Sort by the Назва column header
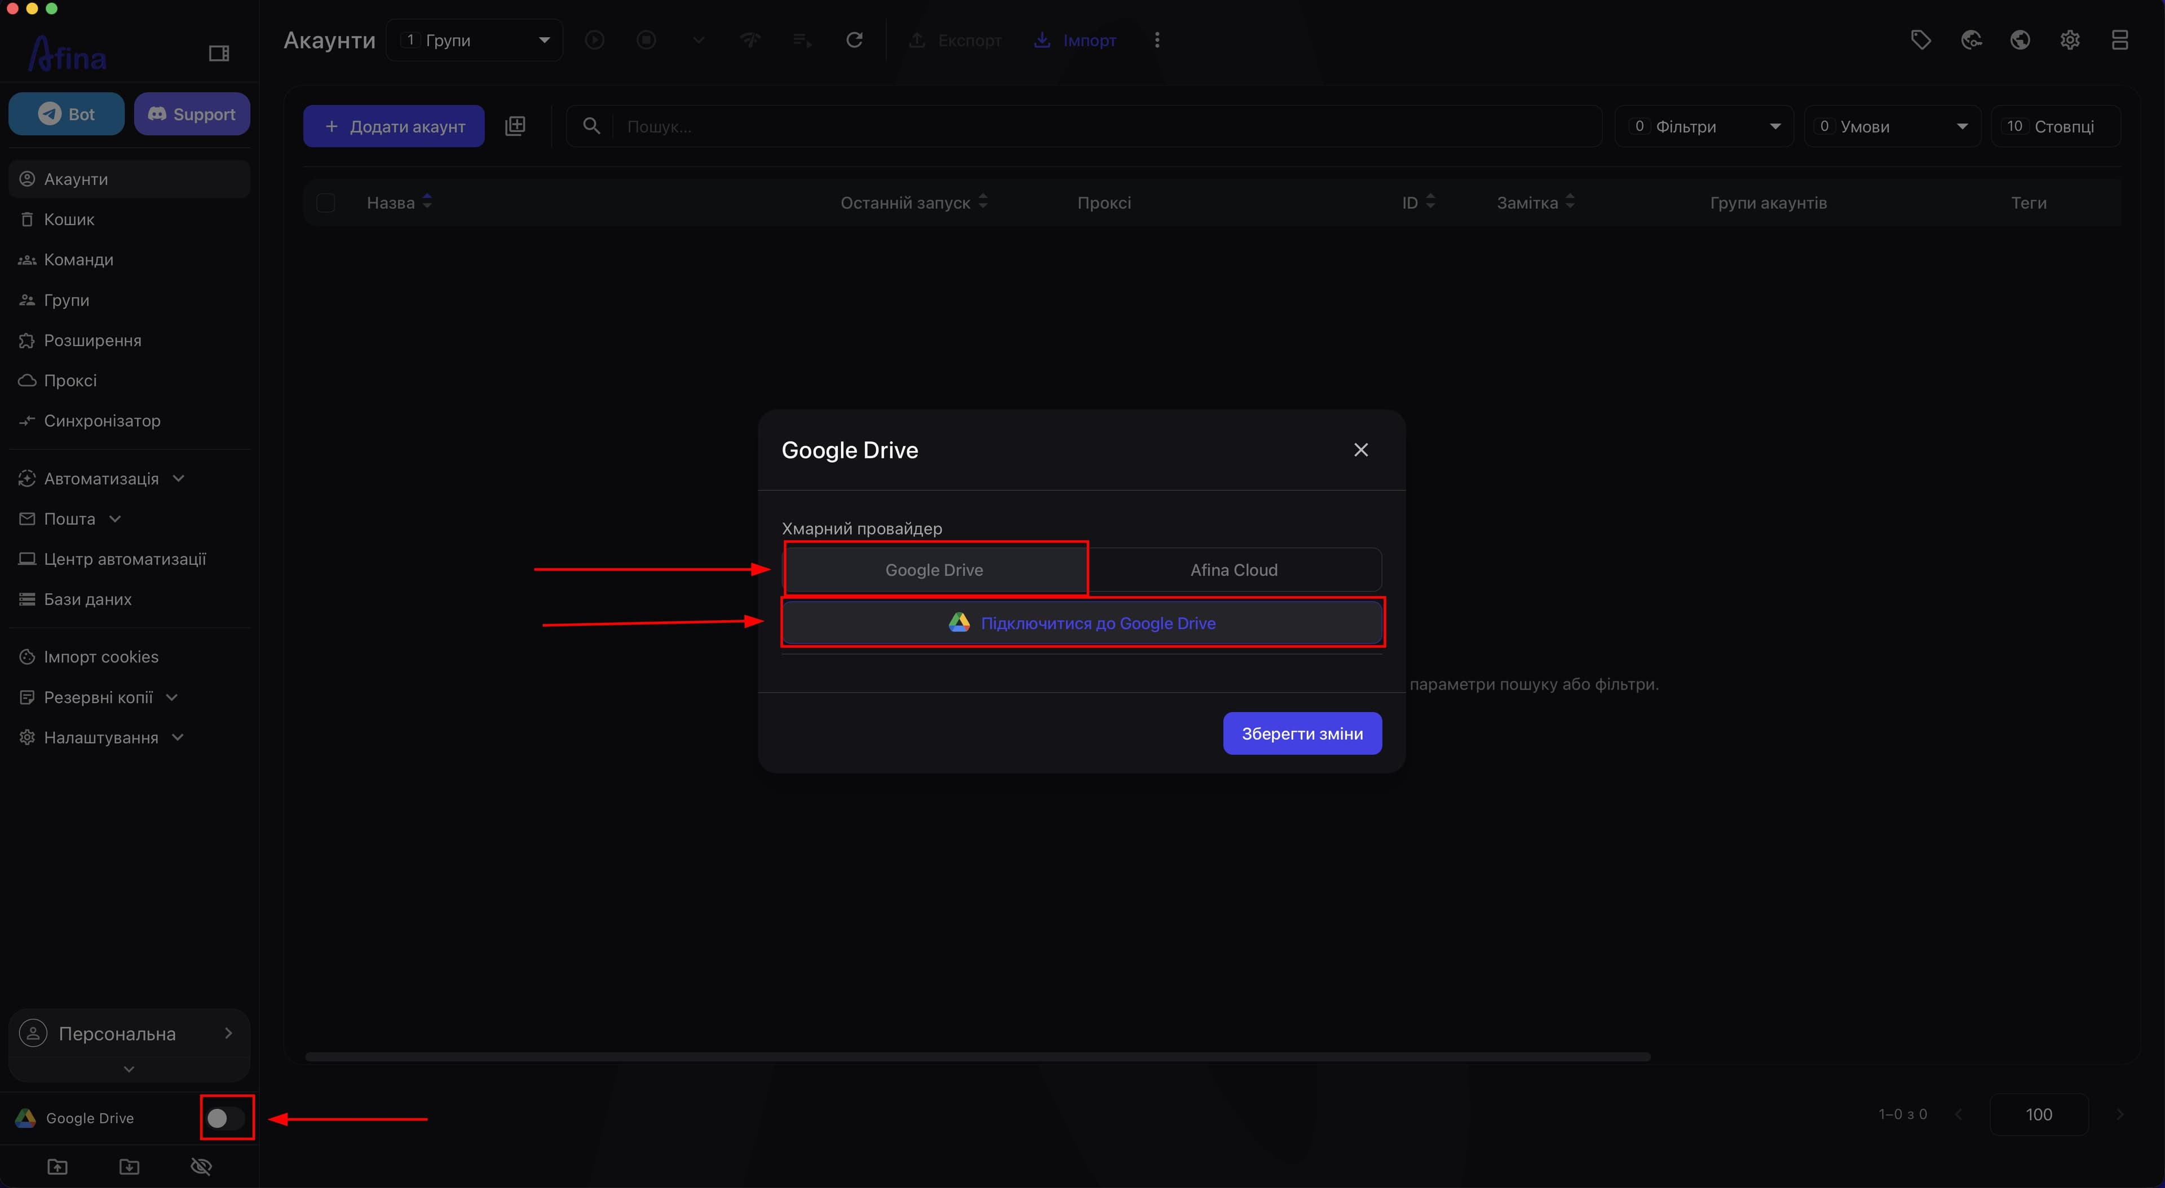 tap(399, 202)
